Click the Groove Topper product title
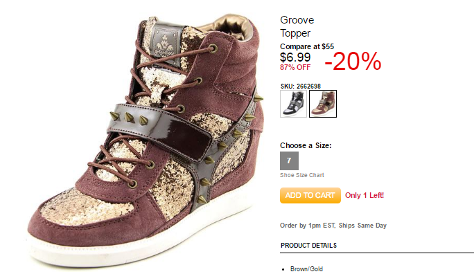The height and width of the screenshot is (274, 474). click(297, 26)
